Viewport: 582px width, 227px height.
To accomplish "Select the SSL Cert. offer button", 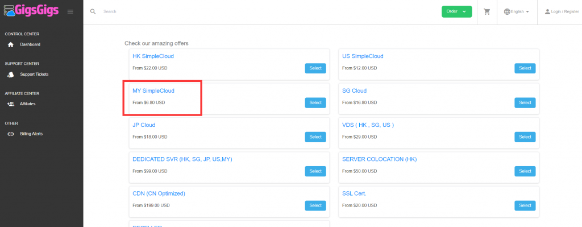I will click(x=525, y=206).
